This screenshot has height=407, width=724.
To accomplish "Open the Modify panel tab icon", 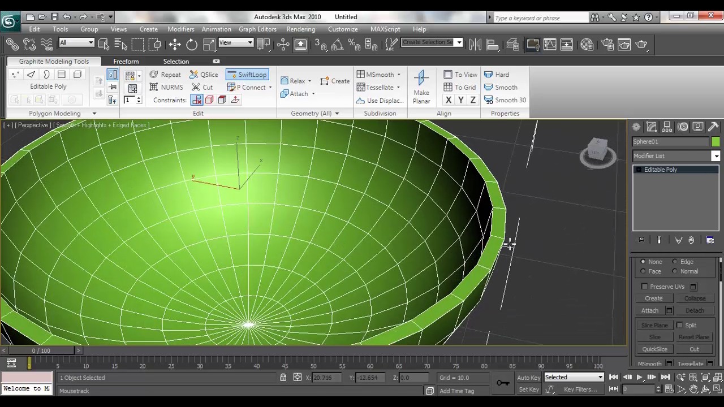I will (652, 127).
